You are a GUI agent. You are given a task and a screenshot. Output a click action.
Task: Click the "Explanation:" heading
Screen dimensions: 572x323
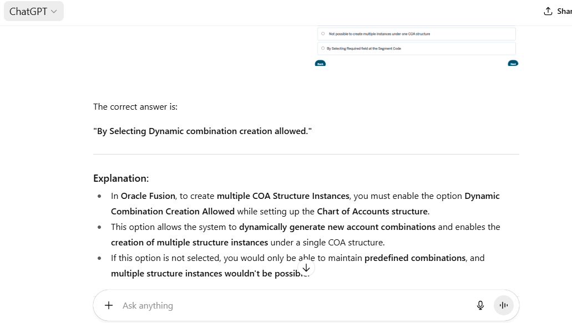pos(121,178)
